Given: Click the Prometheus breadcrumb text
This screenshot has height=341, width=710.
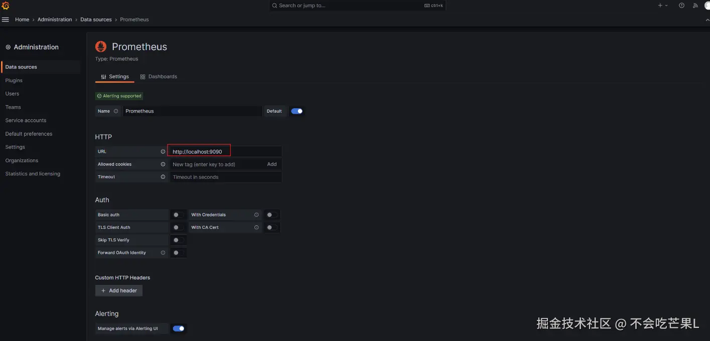Looking at the screenshot, I should (134, 20).
